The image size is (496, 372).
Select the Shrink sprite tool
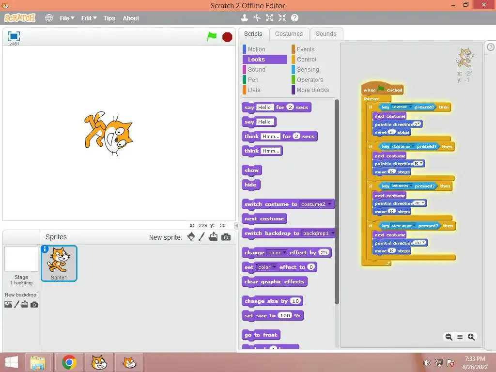coord(282,18)
